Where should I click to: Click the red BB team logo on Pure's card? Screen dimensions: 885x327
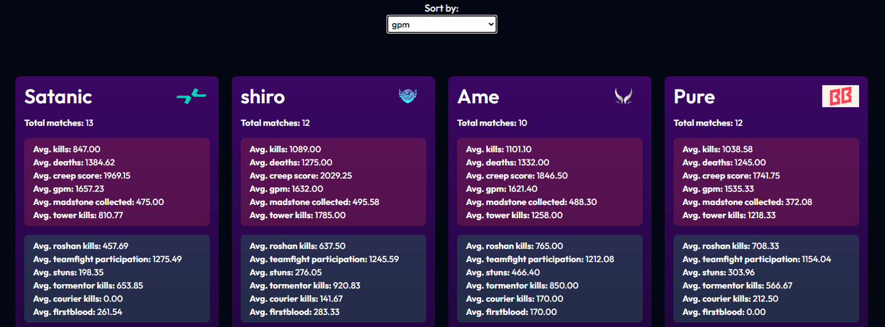[840, 96]
